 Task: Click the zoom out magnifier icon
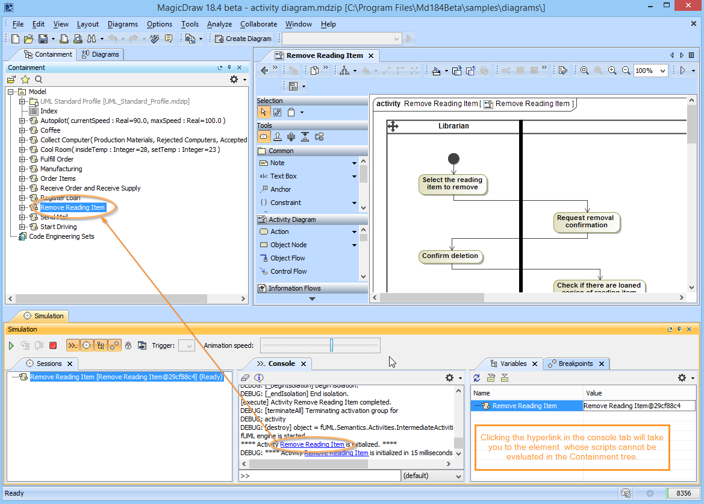tap(626, 71)
